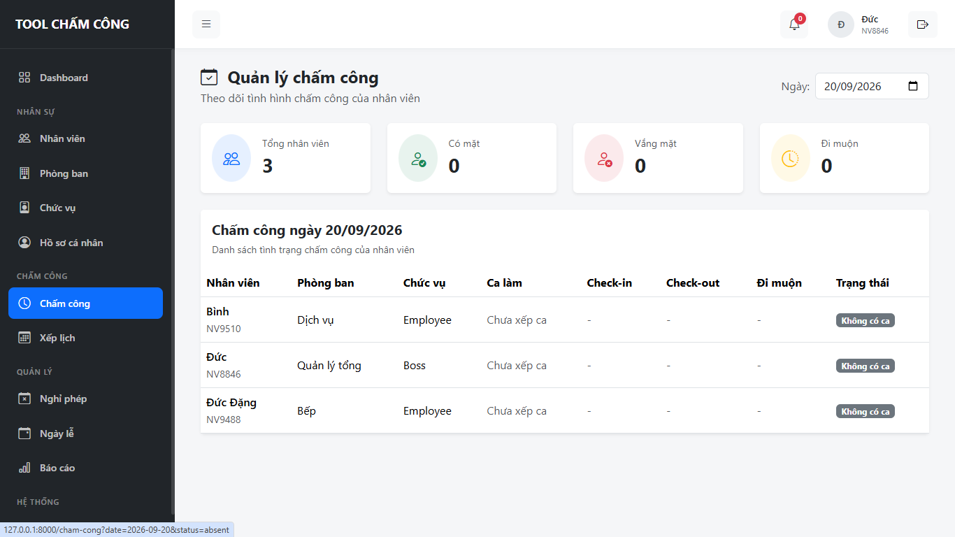Click the page title calendar-check icon
The width and height of the screenshot is (955, 537).
point(209,77)
